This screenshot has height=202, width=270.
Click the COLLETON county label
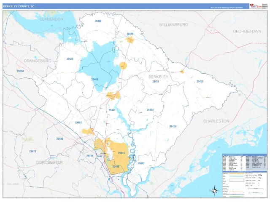pyautogui.click(x=13, y=184)
